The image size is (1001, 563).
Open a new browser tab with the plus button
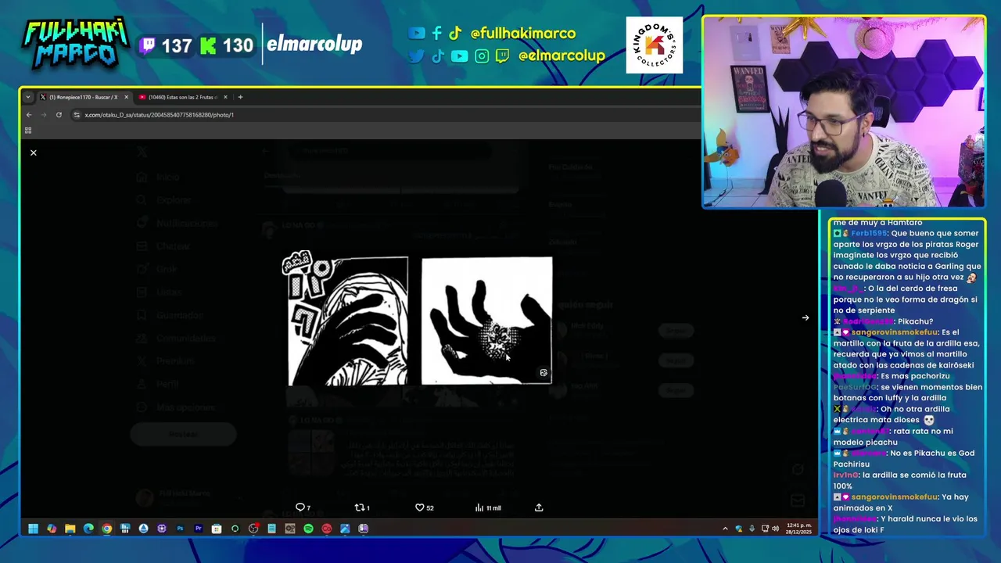coord(240,97)
